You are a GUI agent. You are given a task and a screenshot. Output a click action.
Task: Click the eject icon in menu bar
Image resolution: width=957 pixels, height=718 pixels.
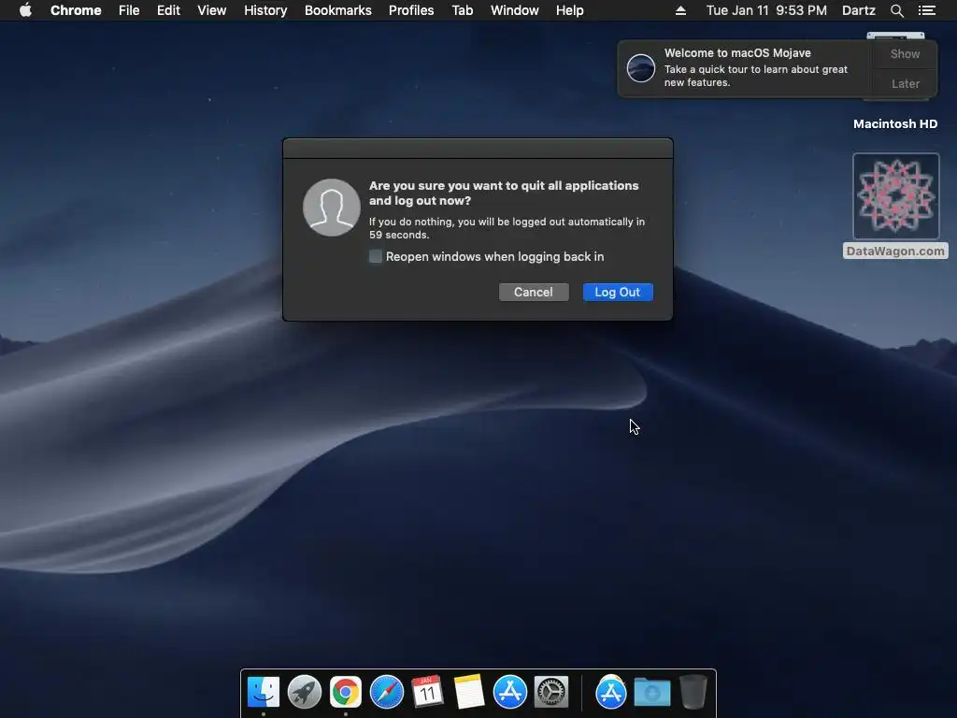[x=680, y=10]
